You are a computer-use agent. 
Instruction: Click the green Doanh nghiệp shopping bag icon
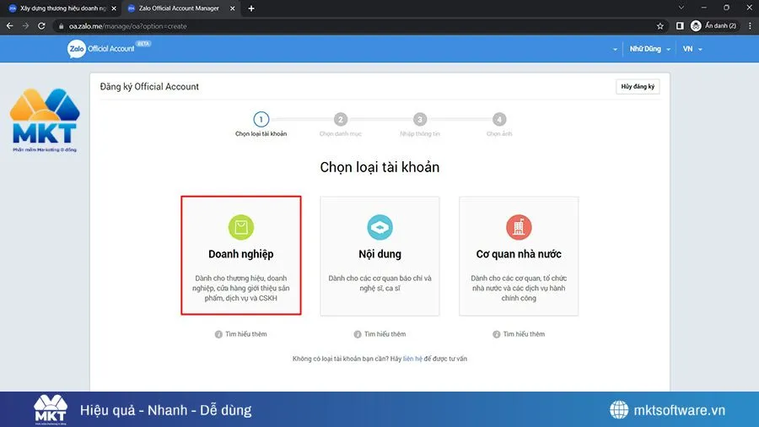click(241, 227)
